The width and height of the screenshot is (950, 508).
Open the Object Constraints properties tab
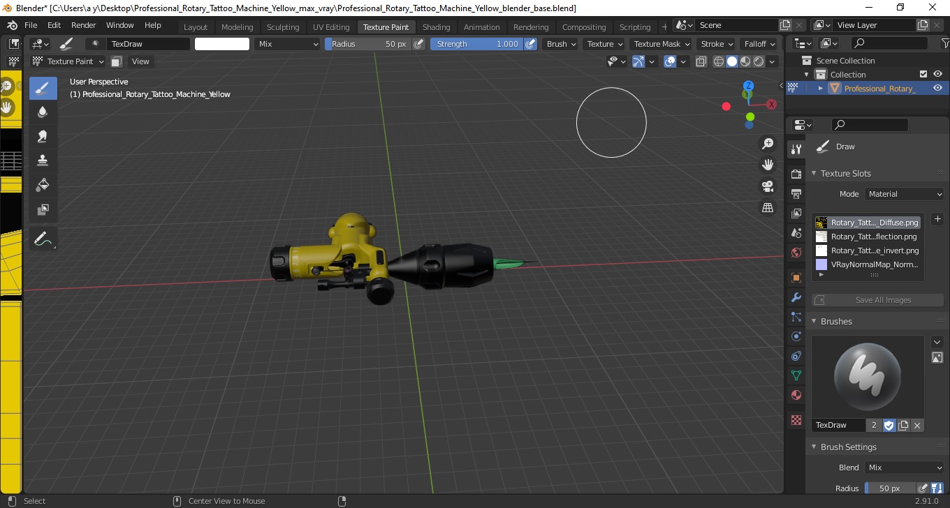coord(796,356)
